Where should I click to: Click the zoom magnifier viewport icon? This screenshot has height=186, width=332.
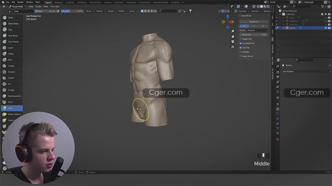pos(233,31)
